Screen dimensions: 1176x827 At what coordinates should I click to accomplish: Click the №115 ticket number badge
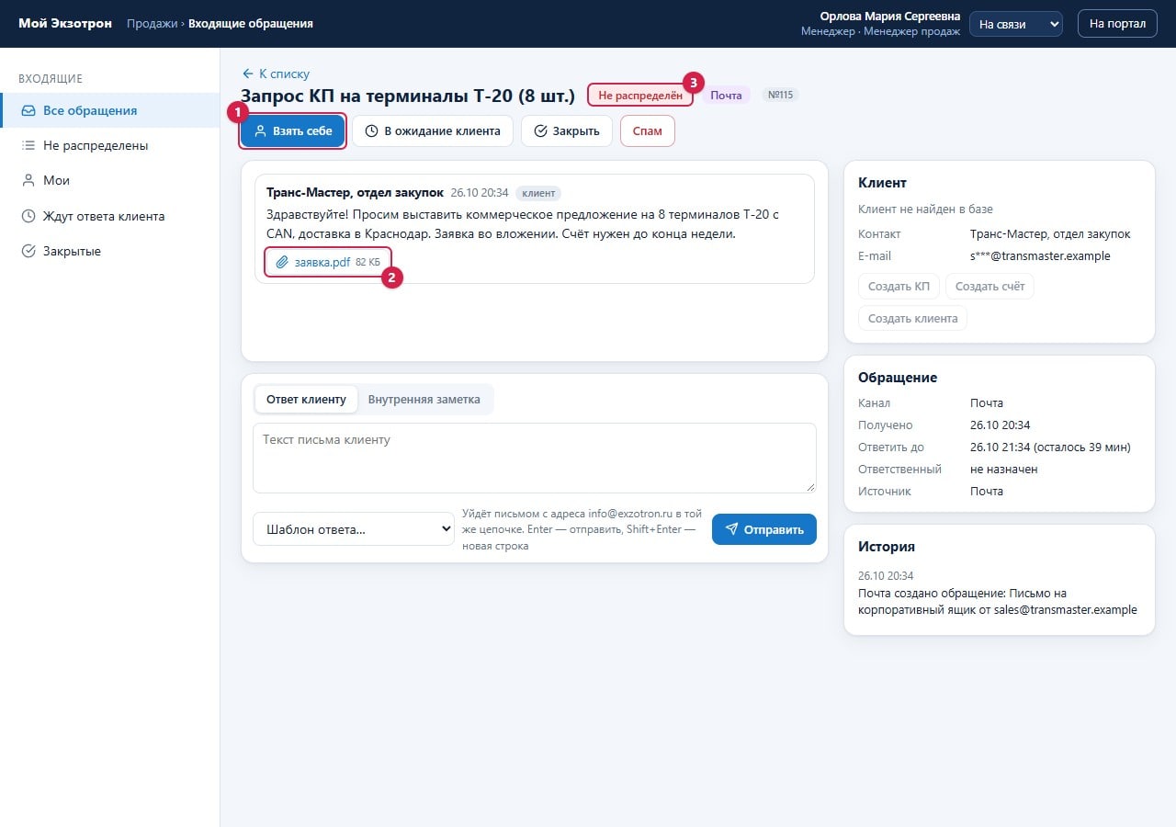[x=781, y=95]
